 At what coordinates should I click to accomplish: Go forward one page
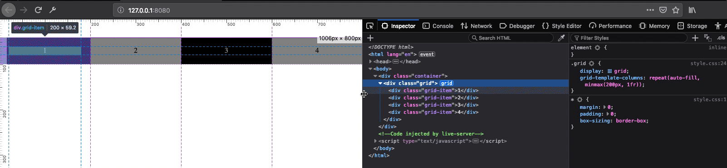(24, 9)
